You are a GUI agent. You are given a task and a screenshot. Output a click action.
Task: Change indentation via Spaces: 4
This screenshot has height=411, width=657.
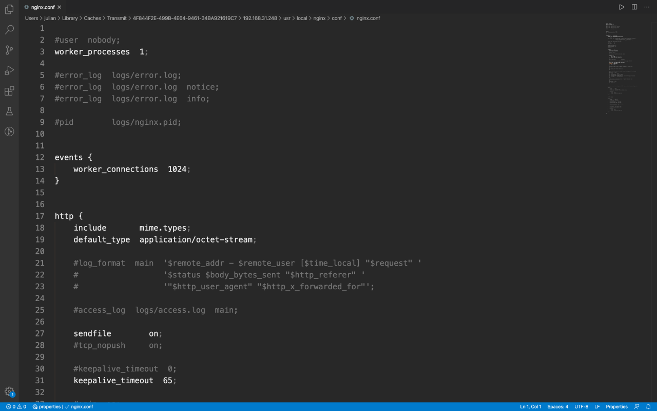pyautogui.click(x=557, y=407)
